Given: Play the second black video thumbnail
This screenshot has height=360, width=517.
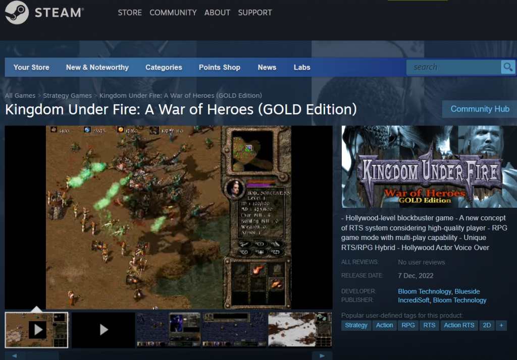Looking at the screenshot, I should 103,330.
